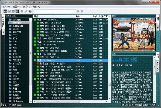Close the 历史 history panel
Viewport: 161px width, 108px height.
tap(155, 54)
